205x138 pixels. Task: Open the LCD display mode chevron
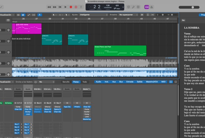[123, 7]
